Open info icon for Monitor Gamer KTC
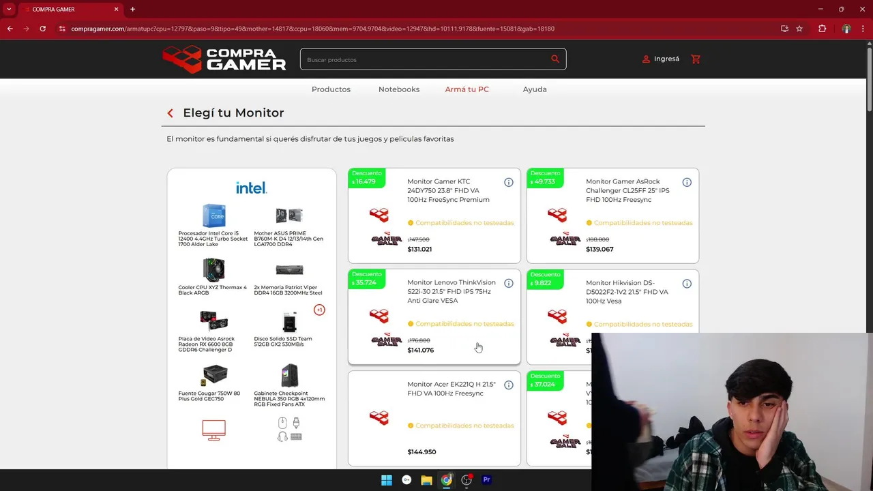Viewport: 873px width, 491px height. click(x=509, y=182)
